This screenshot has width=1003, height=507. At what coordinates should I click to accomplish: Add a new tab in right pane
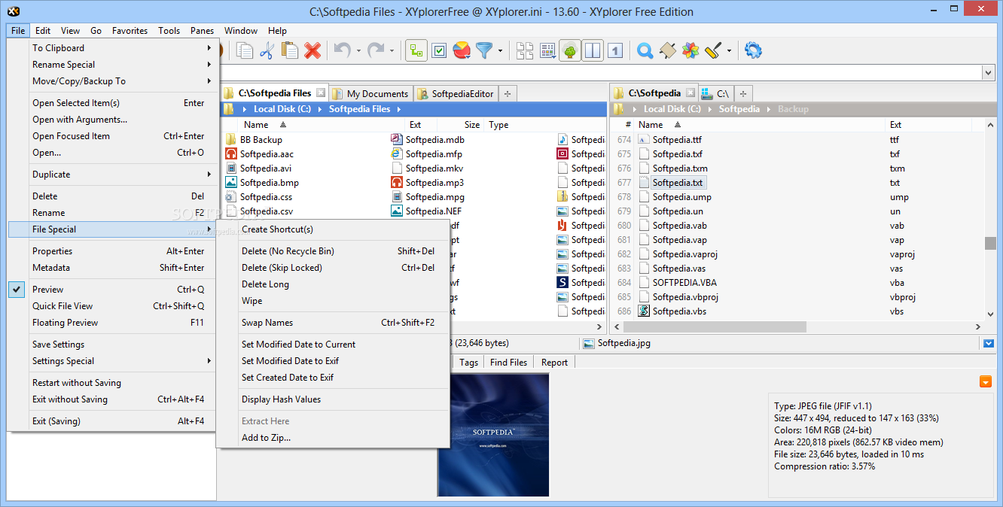(x=743, y=94)
